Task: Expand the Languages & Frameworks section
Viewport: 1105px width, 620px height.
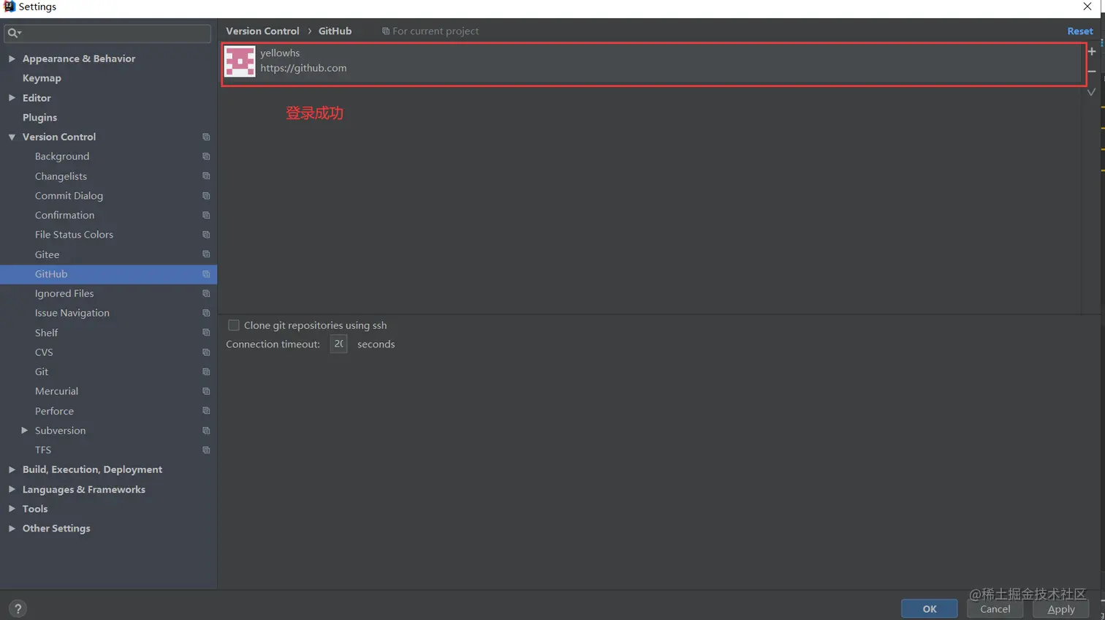Action: pos(12,489)
